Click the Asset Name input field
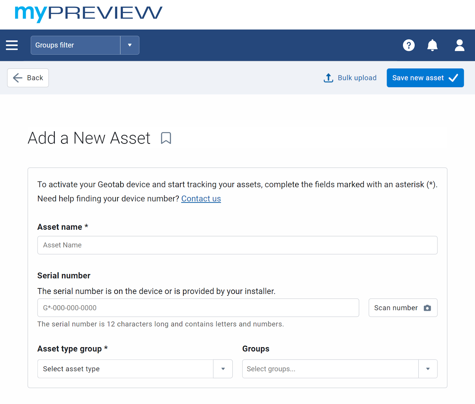Image resolution: width=475 pixels, height=404 pixels. click(237, 245)
